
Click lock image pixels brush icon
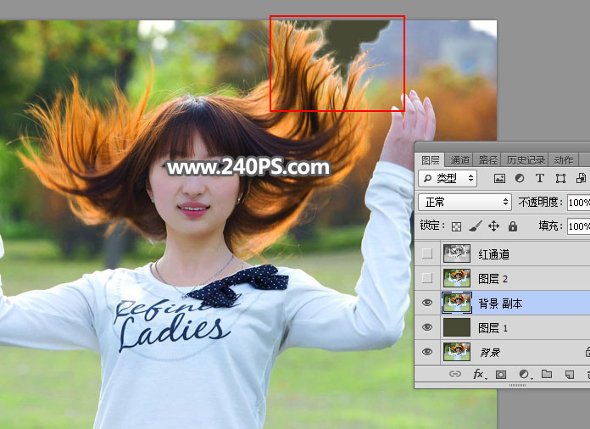475,226
